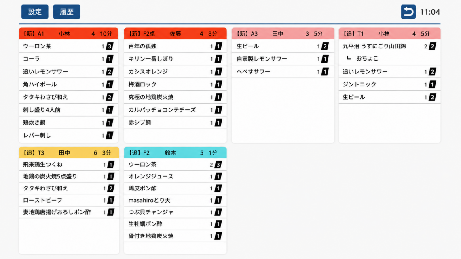Select the 骨付き地鶏炭火焼 order row
The image size is (461, 259).
(175, 236)
